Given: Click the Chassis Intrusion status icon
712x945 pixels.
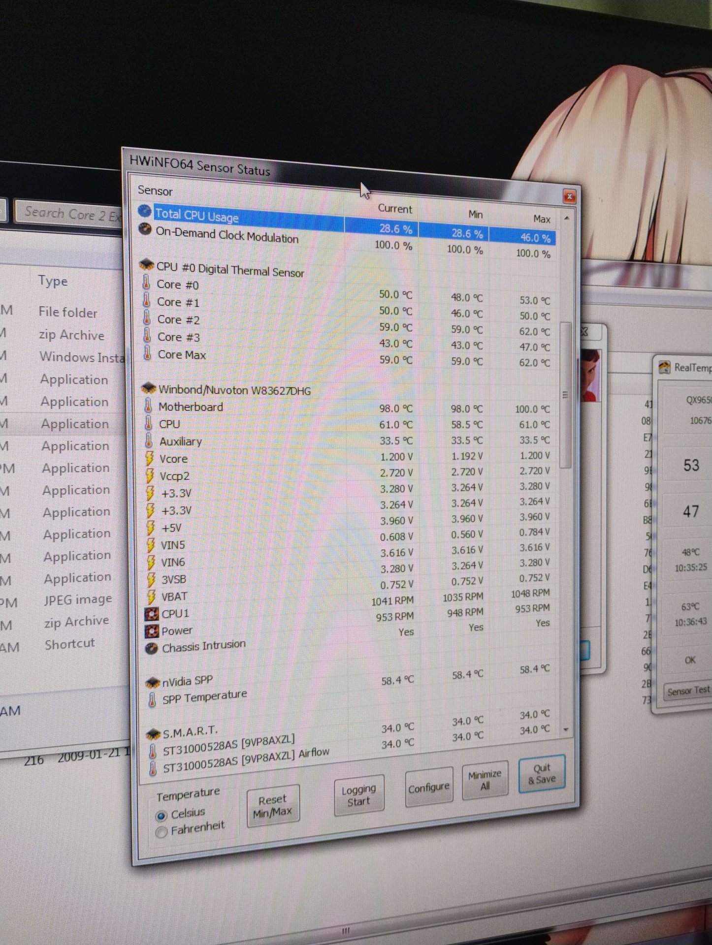Looking at the screenshot, I should pyautogui.click(x=152, y=648).
